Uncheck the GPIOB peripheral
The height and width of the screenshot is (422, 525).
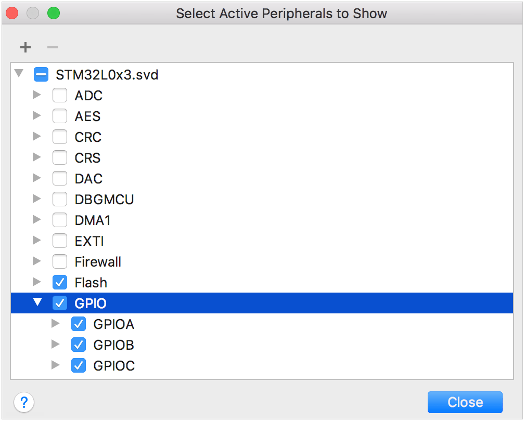point(78,345)
